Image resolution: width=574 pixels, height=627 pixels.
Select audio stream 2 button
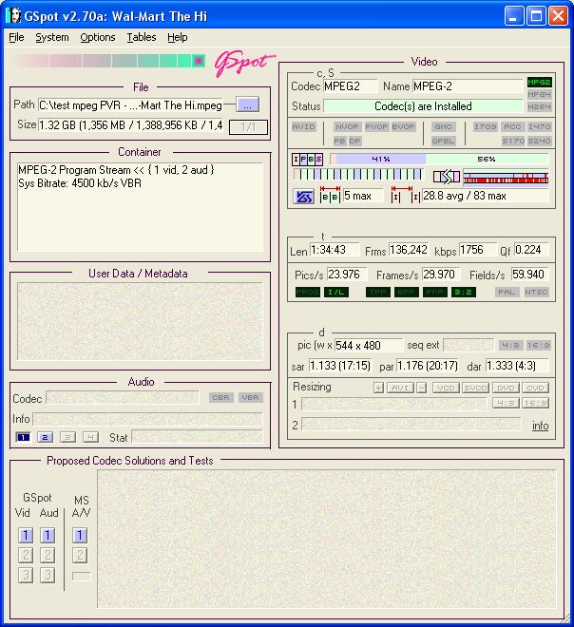click(45, 437)
